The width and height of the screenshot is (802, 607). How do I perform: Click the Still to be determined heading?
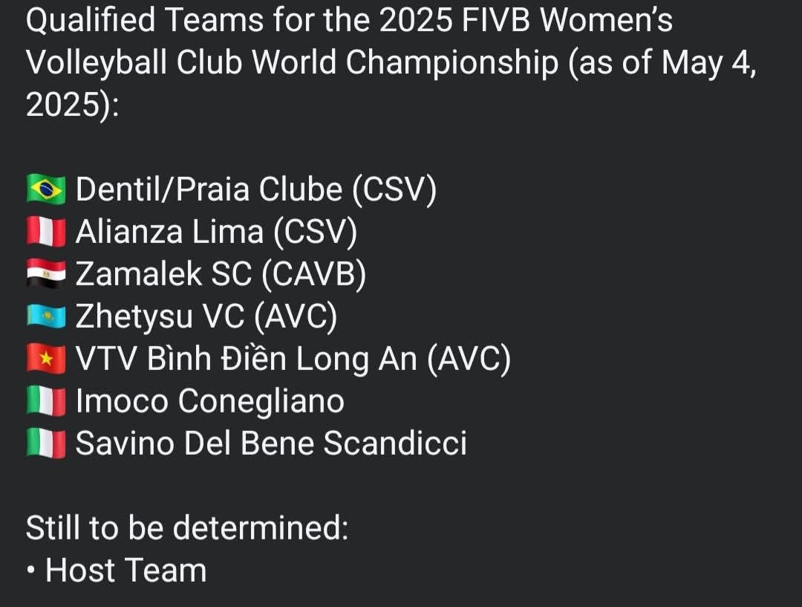(x=187, y=528)
